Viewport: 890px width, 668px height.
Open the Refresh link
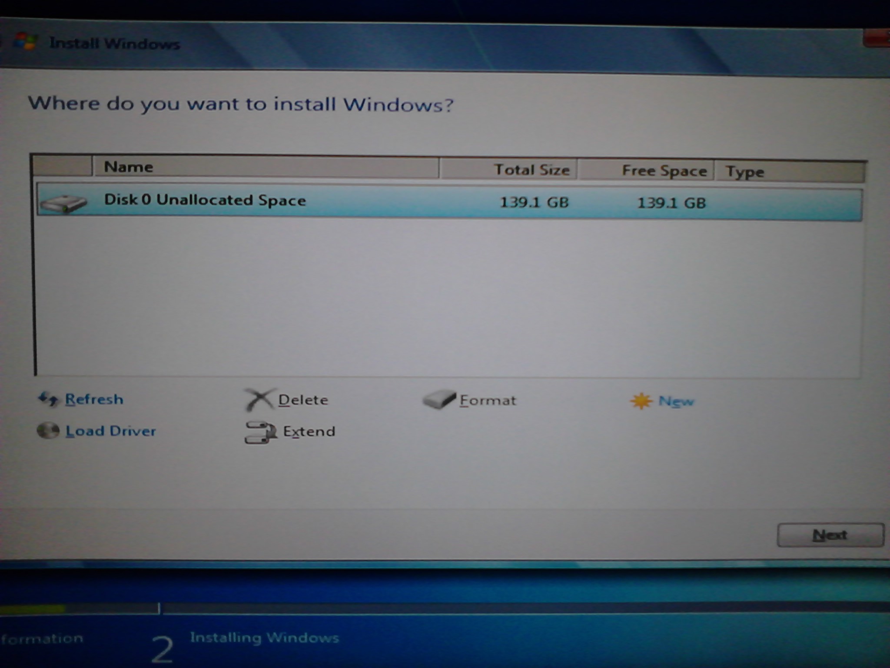[94, 399]
